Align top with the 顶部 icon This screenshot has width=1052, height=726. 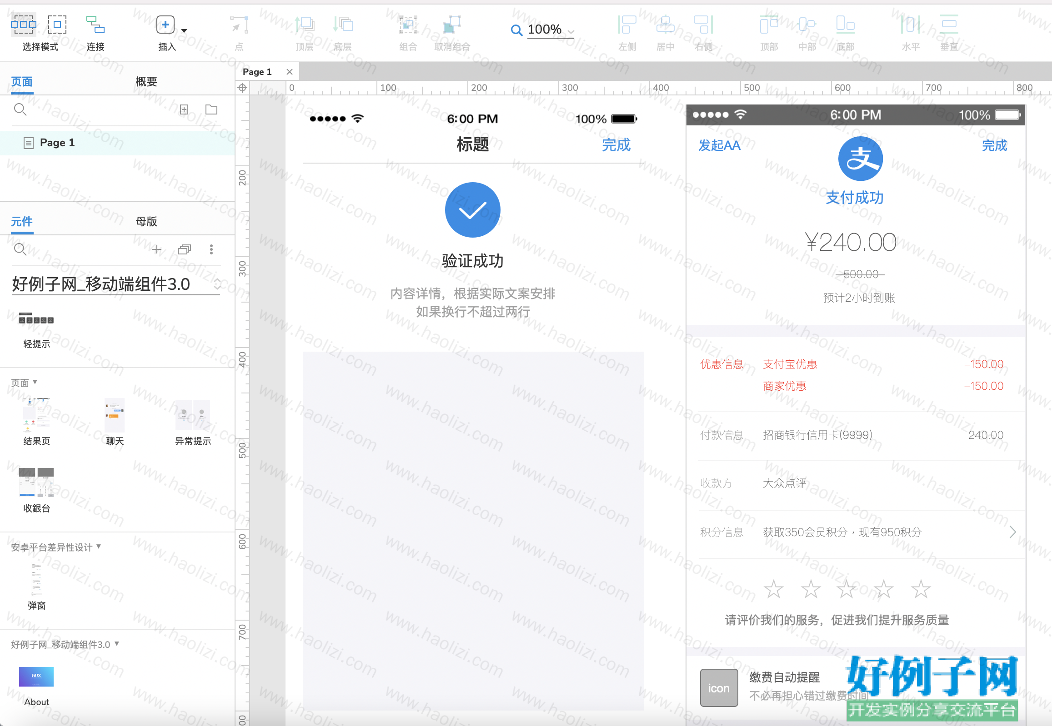[769, 25]
